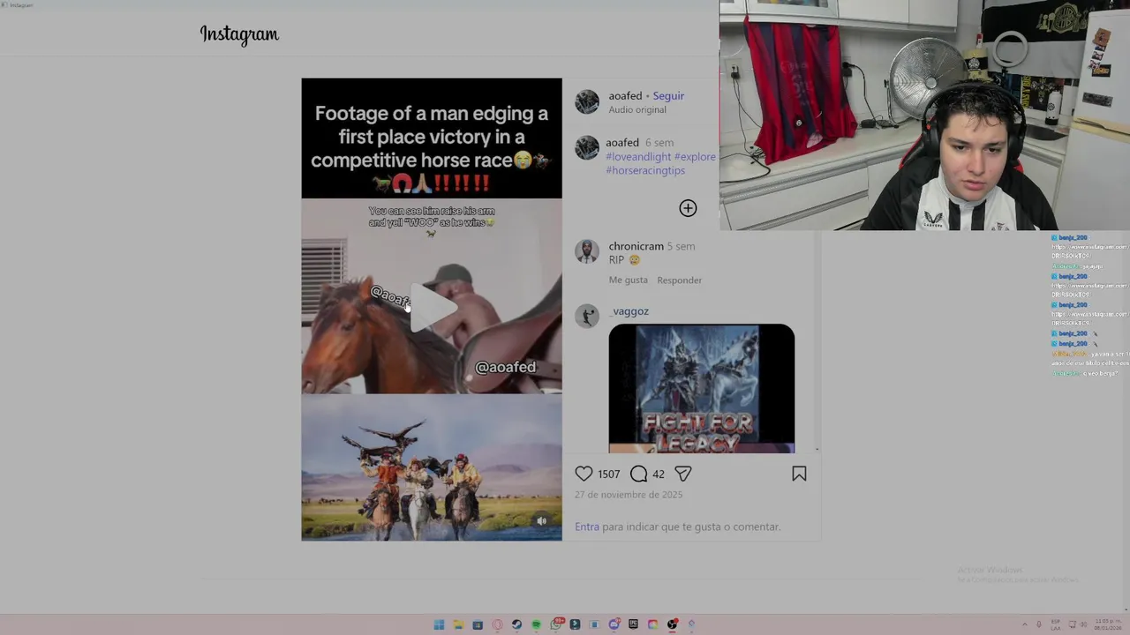Open WhatsApp from the taskbar
The width and height of the screenshot is (1130, 635).
[556, 624]
